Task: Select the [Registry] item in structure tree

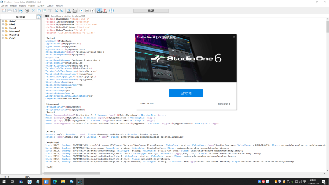Action: pos(14,35)
